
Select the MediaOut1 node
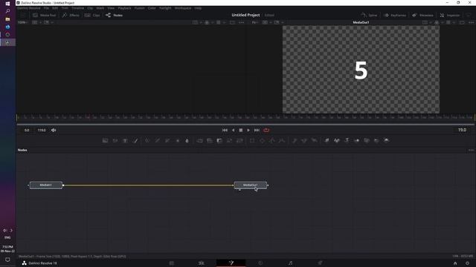tap(251, 185)
